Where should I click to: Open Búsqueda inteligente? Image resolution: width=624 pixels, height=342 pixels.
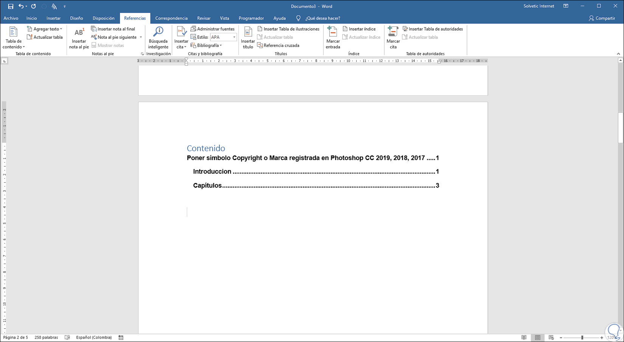[158, 38]
